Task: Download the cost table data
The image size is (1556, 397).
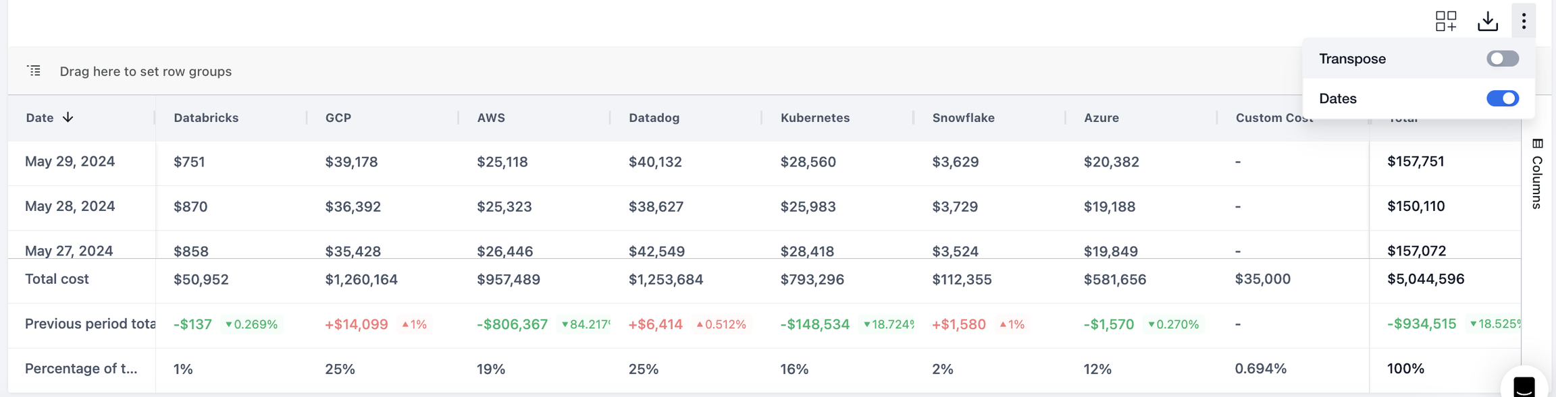Action: click(x=1487, y=21)
